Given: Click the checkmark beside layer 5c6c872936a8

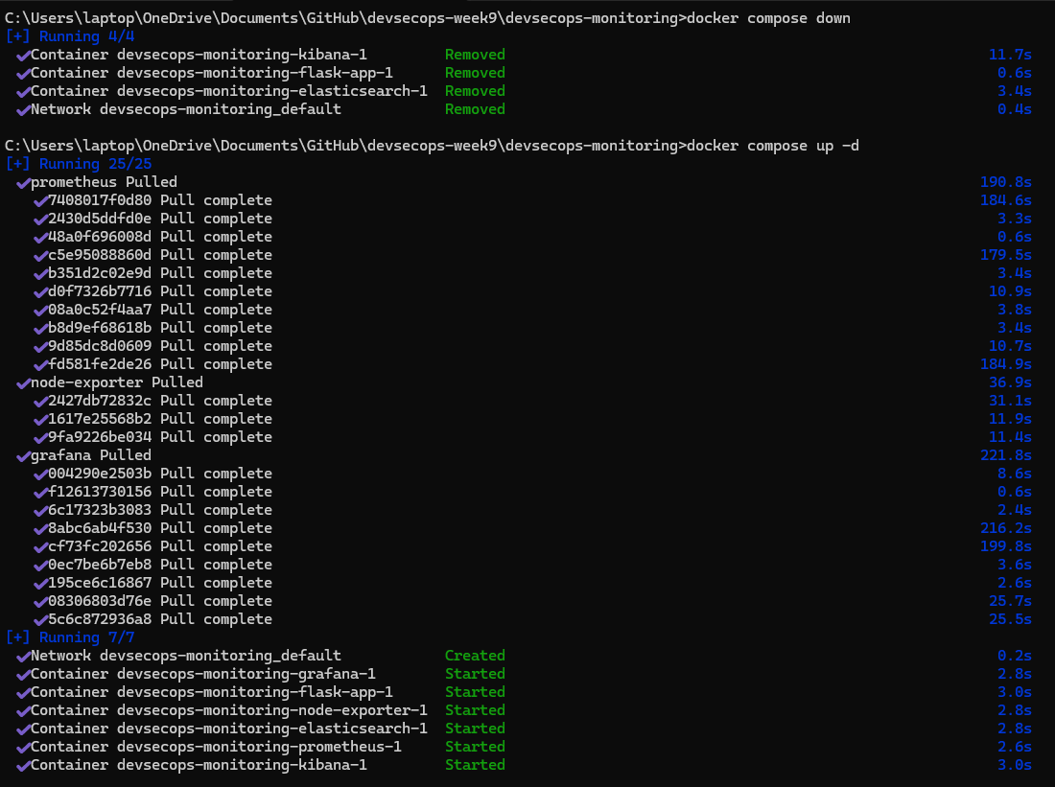Looking at the screenshot, I should [x=40, y=619].
